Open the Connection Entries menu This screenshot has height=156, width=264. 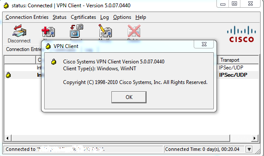(27, 17)
